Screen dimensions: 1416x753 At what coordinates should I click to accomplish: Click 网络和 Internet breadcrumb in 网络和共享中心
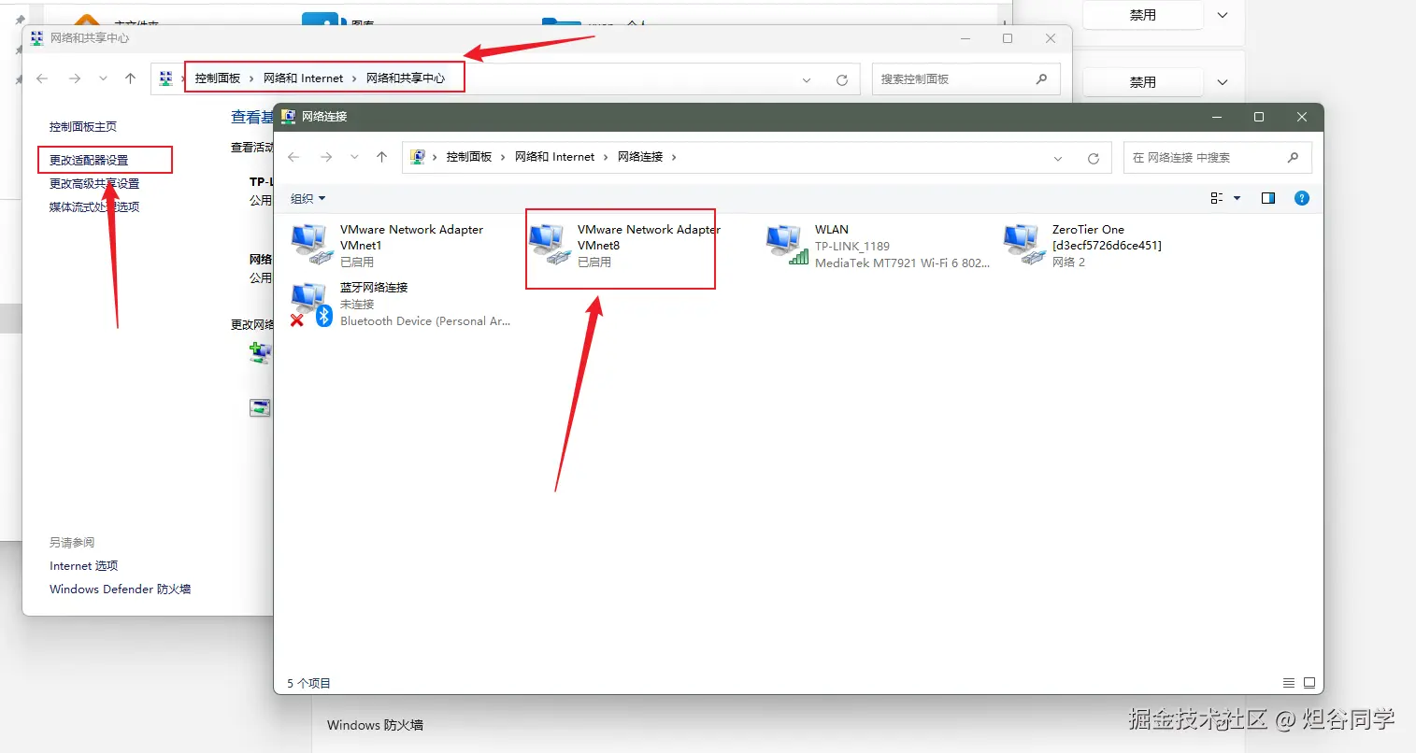303,78
